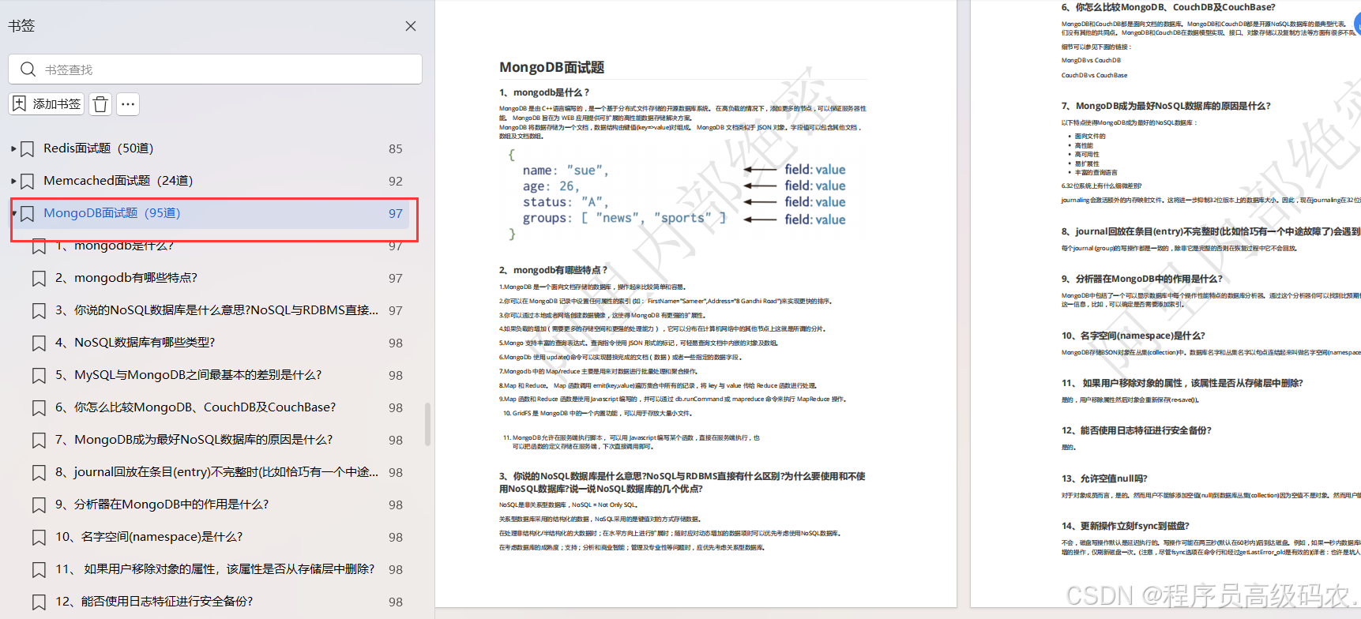The height and width of the screenshot is (619, 1361).
Task: Click the CouchDB vs CouchBase line on right page
Action: tap(1094, 75)
